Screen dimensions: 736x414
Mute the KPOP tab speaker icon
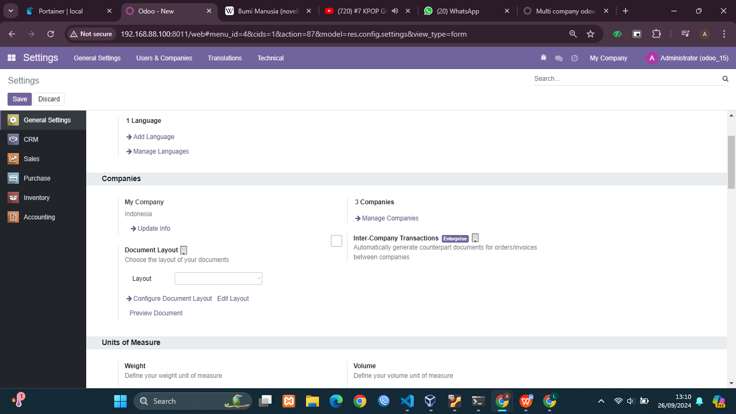pos(394,11)
